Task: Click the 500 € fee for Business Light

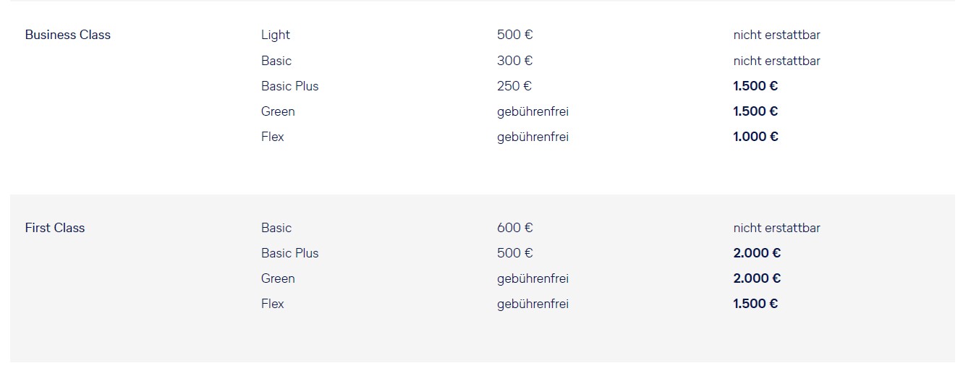Action: (x=514, y=35)
